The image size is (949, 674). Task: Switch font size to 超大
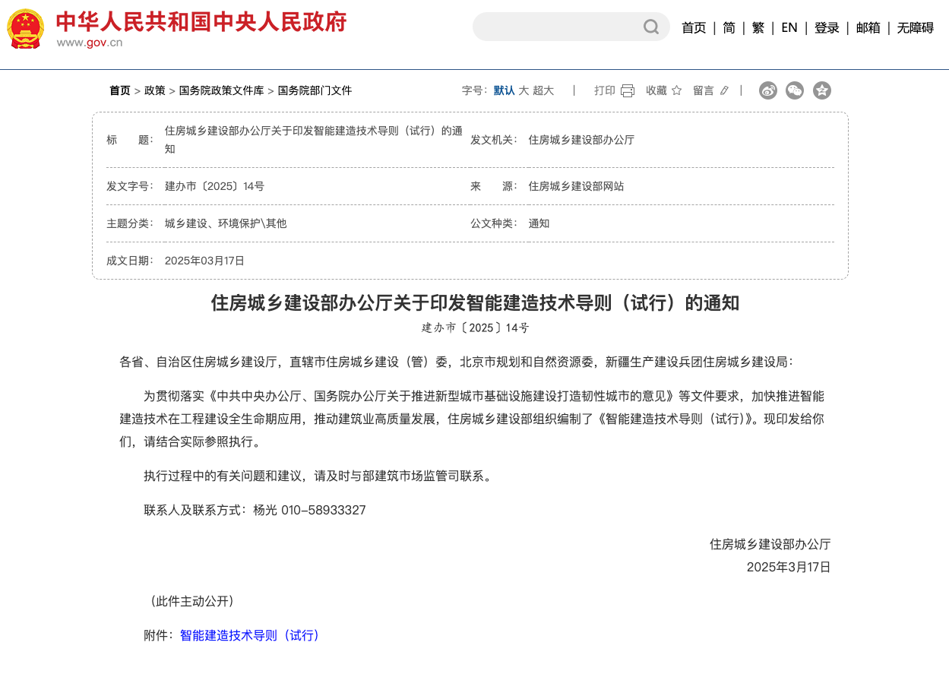pos(543,90)
